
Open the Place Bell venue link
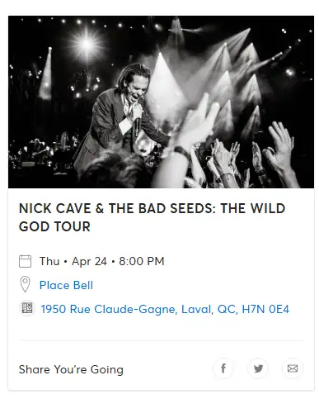[x=66, y=285]
